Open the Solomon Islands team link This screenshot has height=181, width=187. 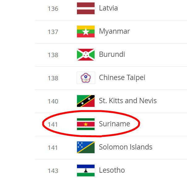click(x=125, y=147)
